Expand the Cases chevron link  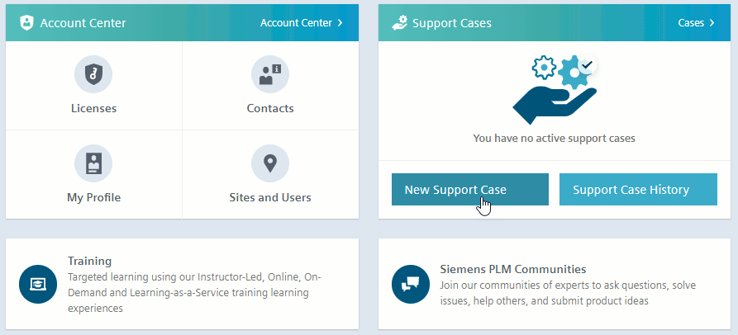point(696,23)
